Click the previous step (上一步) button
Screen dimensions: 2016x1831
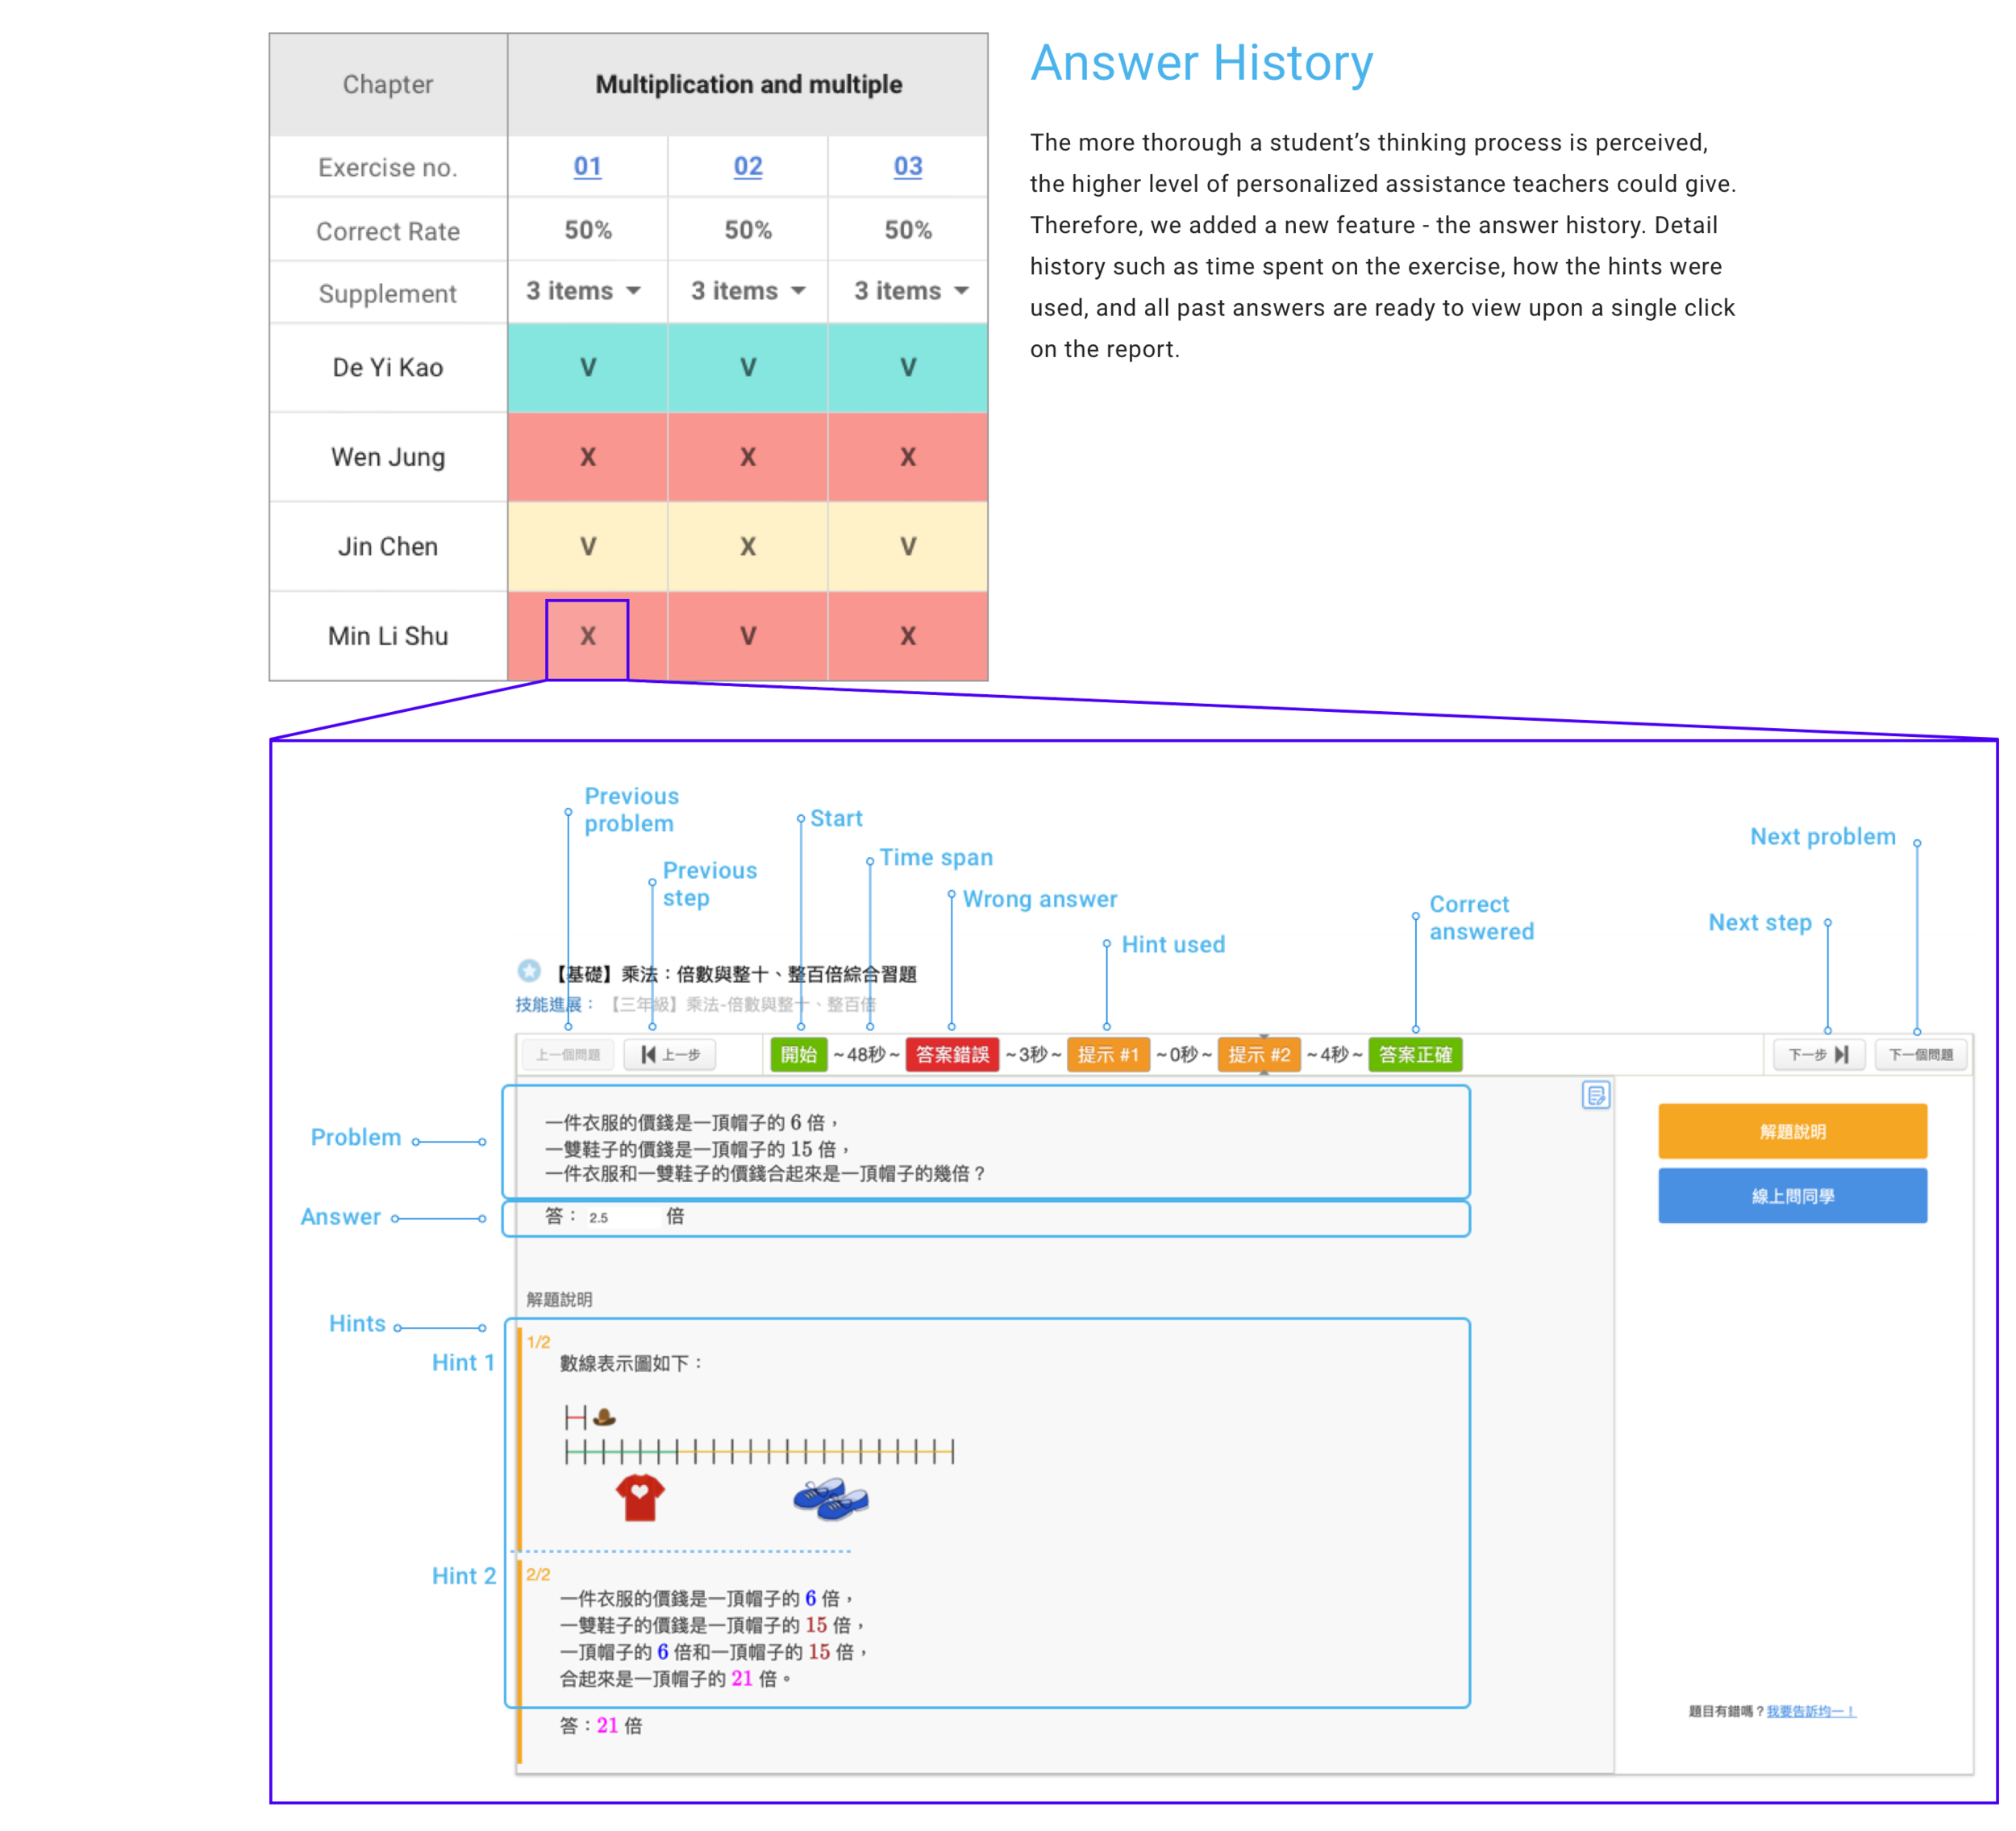670,1054
